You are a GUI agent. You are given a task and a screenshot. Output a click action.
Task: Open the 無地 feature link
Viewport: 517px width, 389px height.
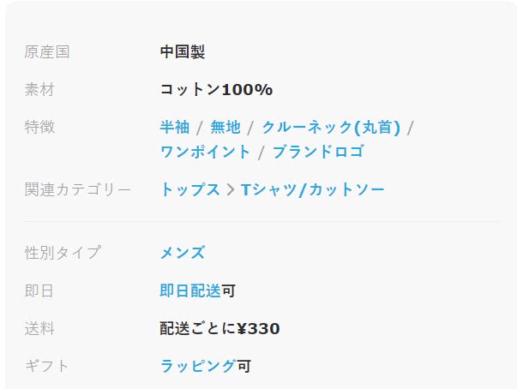coord(225,128)
